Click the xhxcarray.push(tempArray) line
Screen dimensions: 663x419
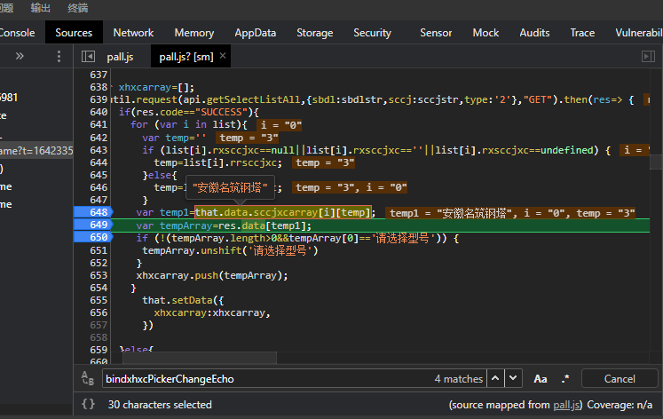click(x=212, y=275)
